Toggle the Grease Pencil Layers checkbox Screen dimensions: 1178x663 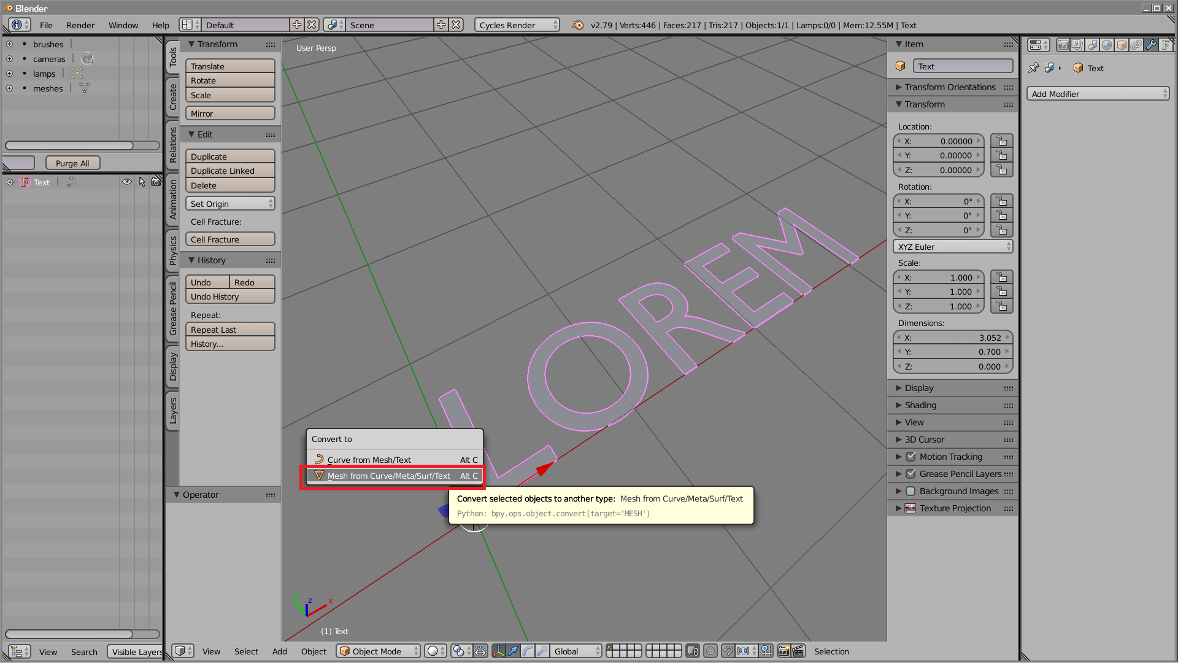[911, 474]
